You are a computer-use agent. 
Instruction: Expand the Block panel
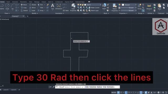point(106,13)
